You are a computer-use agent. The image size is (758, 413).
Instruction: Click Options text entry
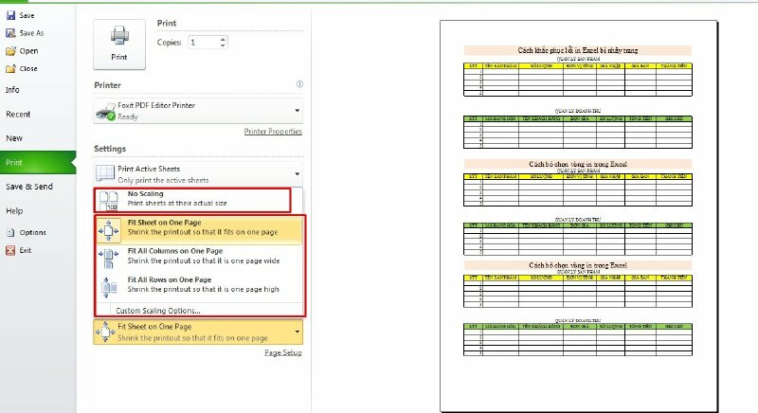click(33, 232)
